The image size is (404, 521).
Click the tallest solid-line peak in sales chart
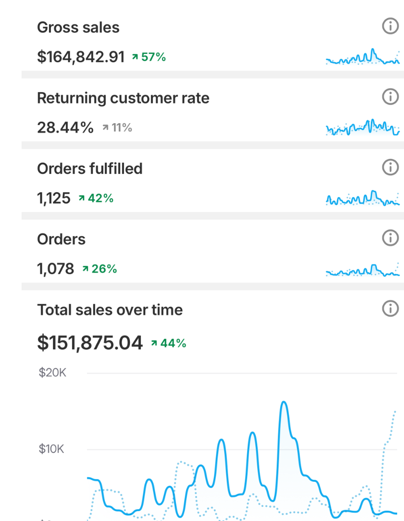point(283,403)
